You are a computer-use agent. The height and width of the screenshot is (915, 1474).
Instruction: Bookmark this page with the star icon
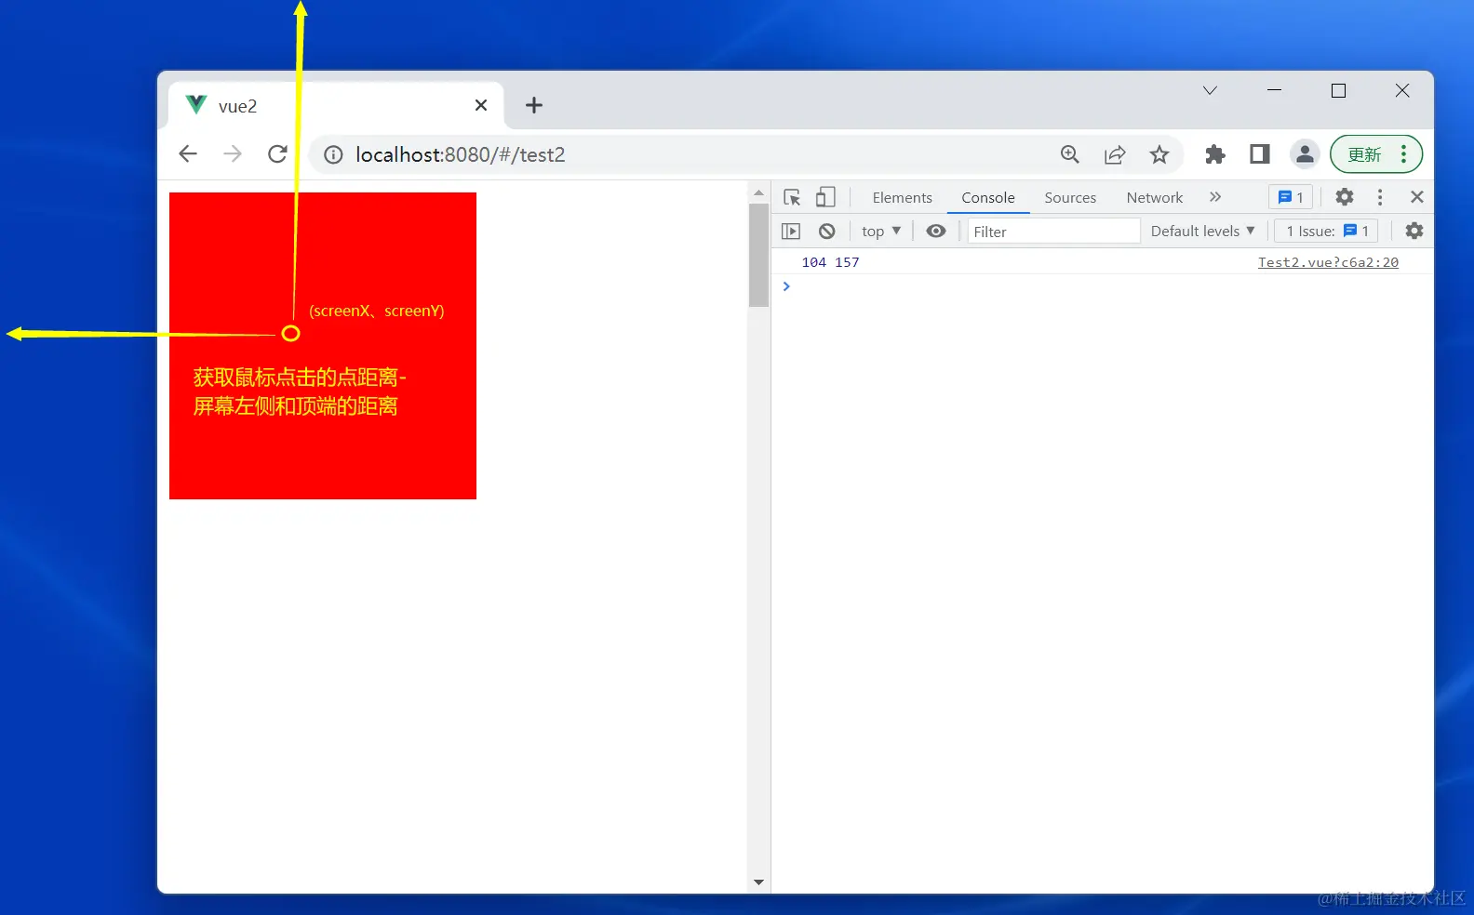(1159, 154)
